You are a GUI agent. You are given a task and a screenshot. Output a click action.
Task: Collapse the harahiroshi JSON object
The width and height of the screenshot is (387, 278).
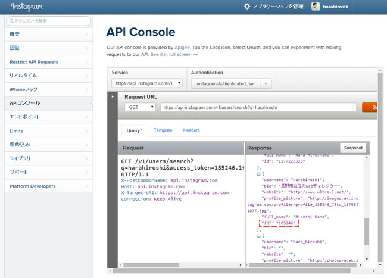(x=258, y=174)
